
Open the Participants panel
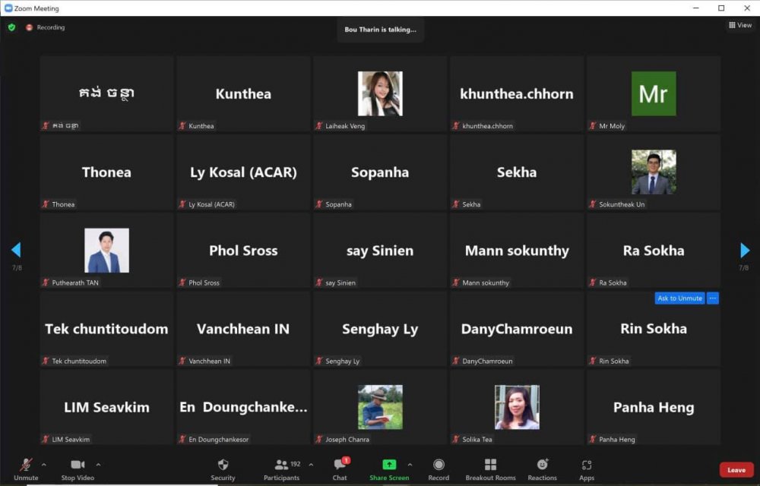282,465
